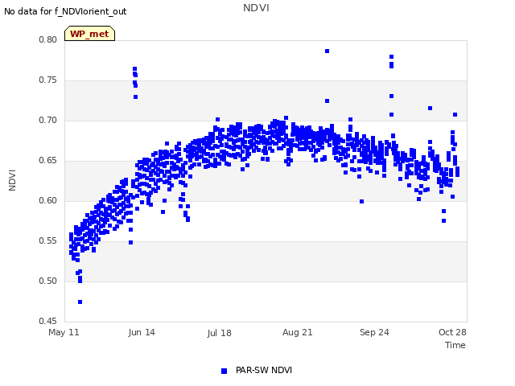Click the WP_met label tag
Viewport: 515px width, 386px height.
(89, 34)
